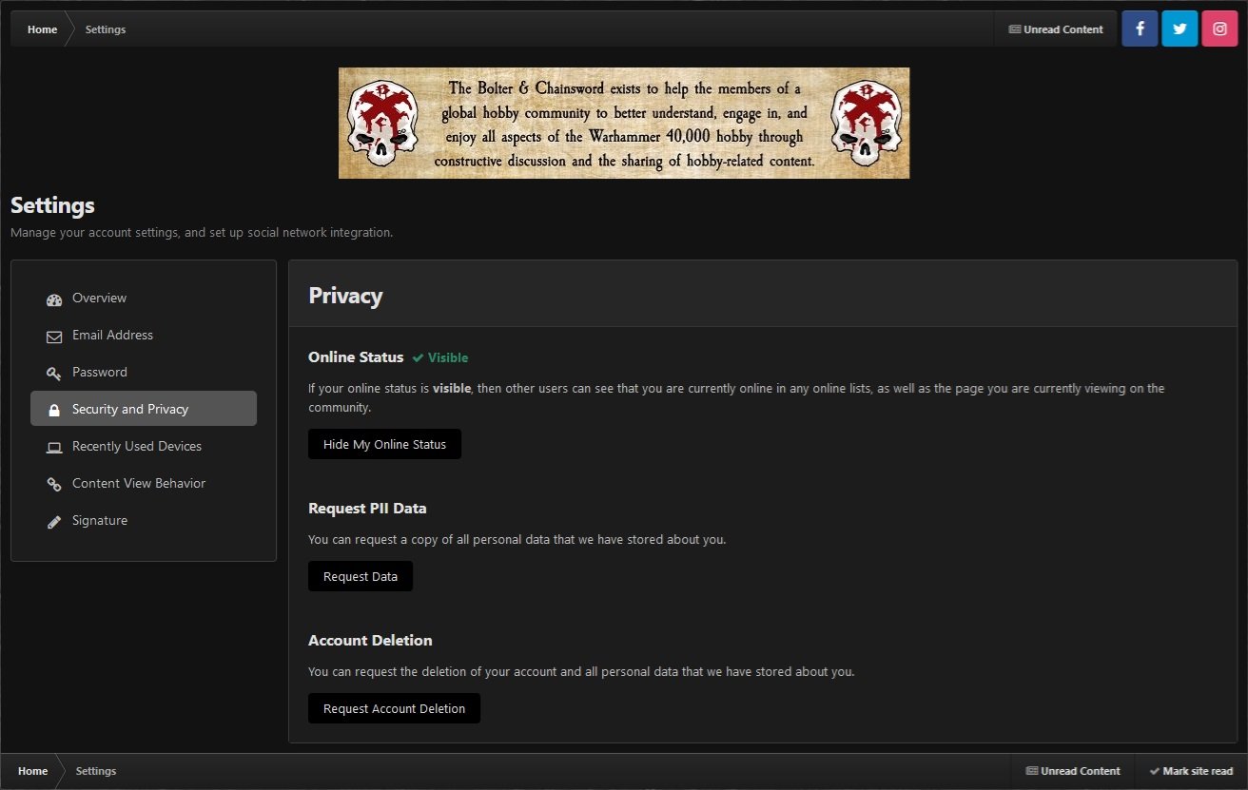Click the Bolter & Chainsword banner image
1248x790 pixels.
pos(624,123)
